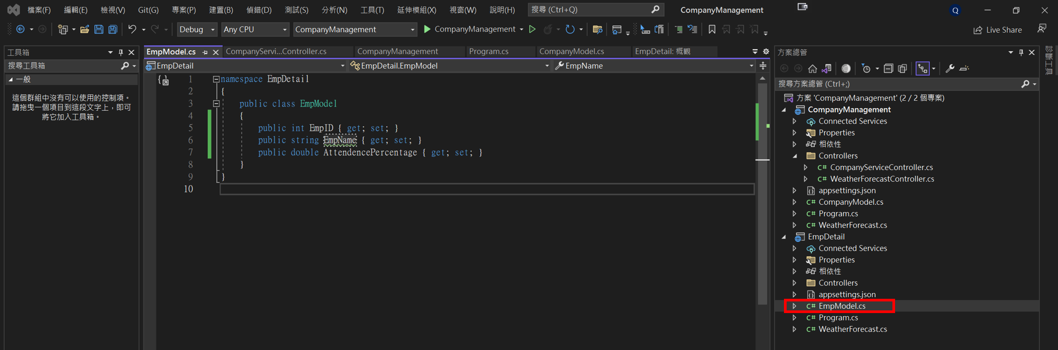
Task: Click the find in files folder icon
Action: [598, 30]
